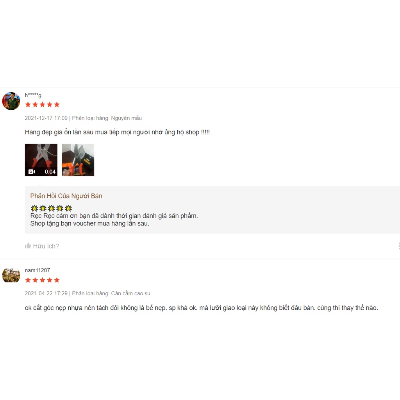Viewport: 400px width, 400px height.
Task: Play the 0:04 review video
Action: (x=41, y=160)
